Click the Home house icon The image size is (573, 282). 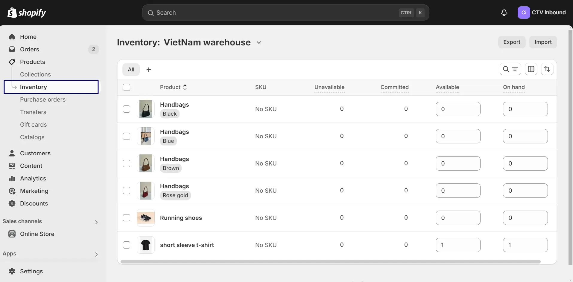12,37
